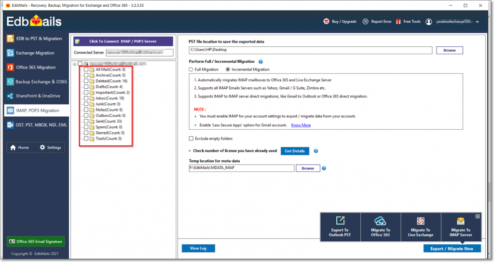Tick the Sent(Count: 33) checkbox
Image resolution: width=494 pixels, height=262 pixels.
(86, 122)
